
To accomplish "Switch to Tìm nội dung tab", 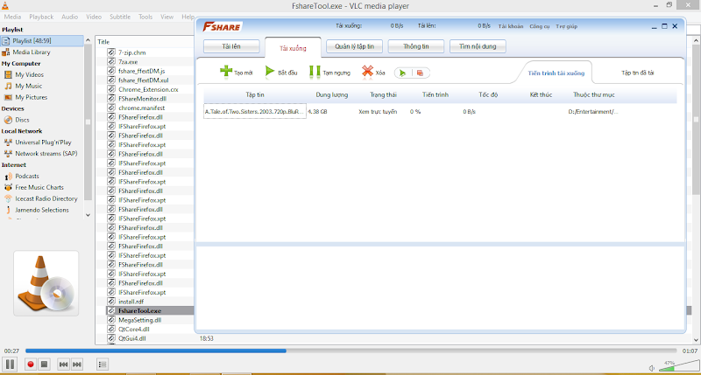I will (x=478, y=46).
